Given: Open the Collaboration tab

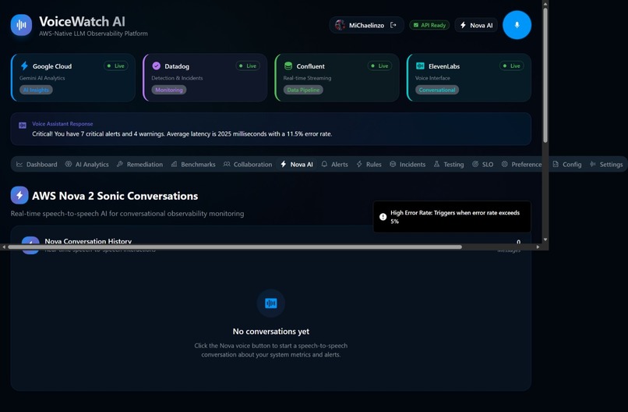Looking at the screenshot, I should (248, 165).
